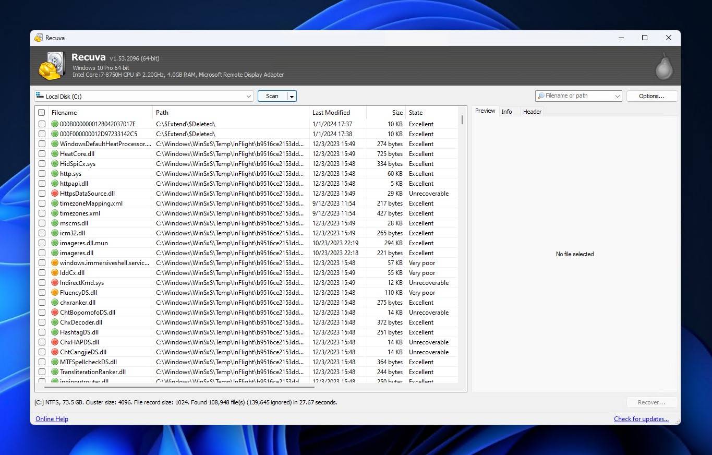The height and width of the screenshot is (455, 712).
Task: Click the drive icon in Local Disk selector
Action: pos(40,96)
